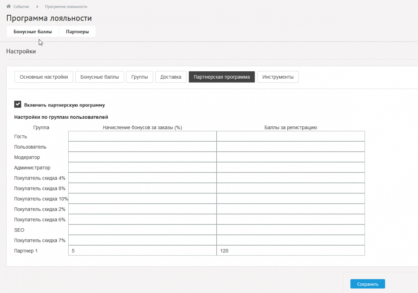This screenshot has width=418, height=293.
Task: Open the События breadcrumb link
Action: [21, 7]
